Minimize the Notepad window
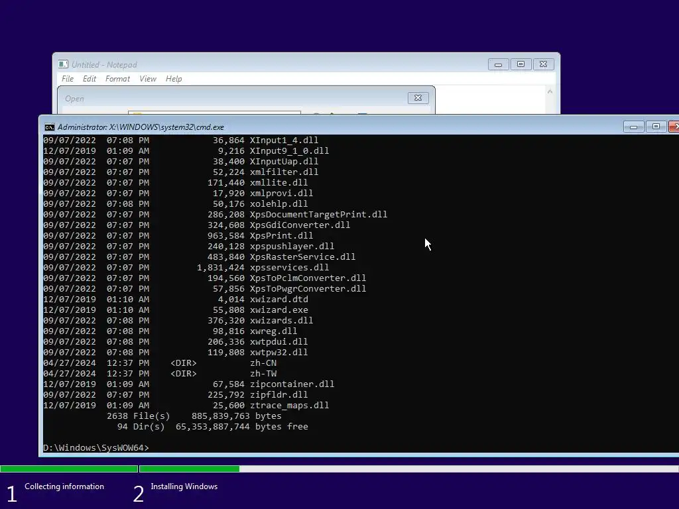 498,64
